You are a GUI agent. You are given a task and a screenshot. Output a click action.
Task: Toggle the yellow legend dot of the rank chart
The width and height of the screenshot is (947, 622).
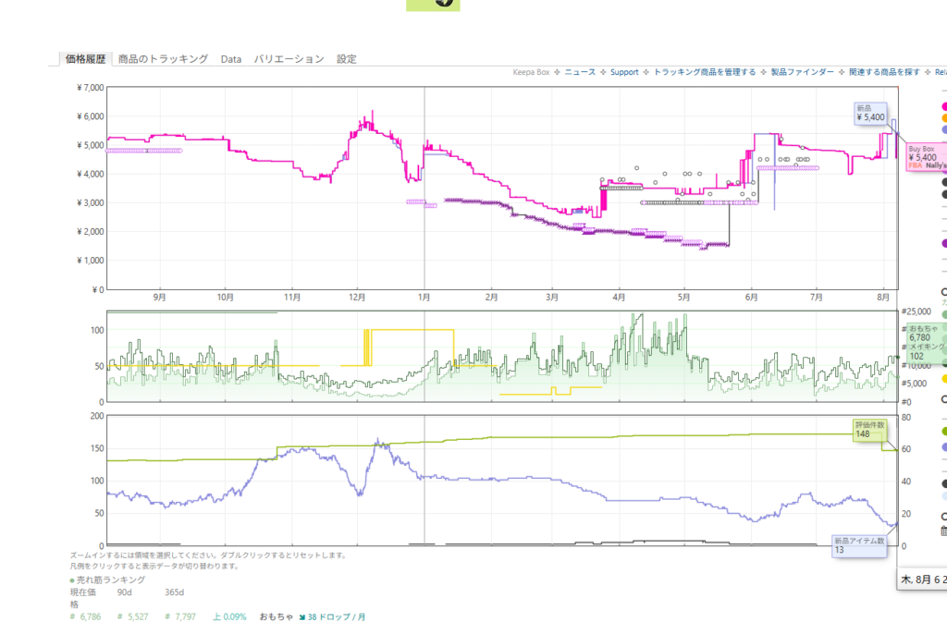pos(944,379)
